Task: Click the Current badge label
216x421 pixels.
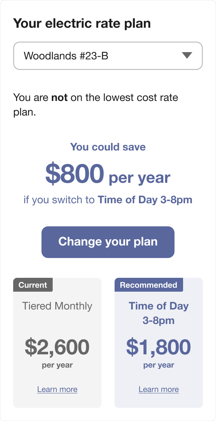Action: (33, 284)
